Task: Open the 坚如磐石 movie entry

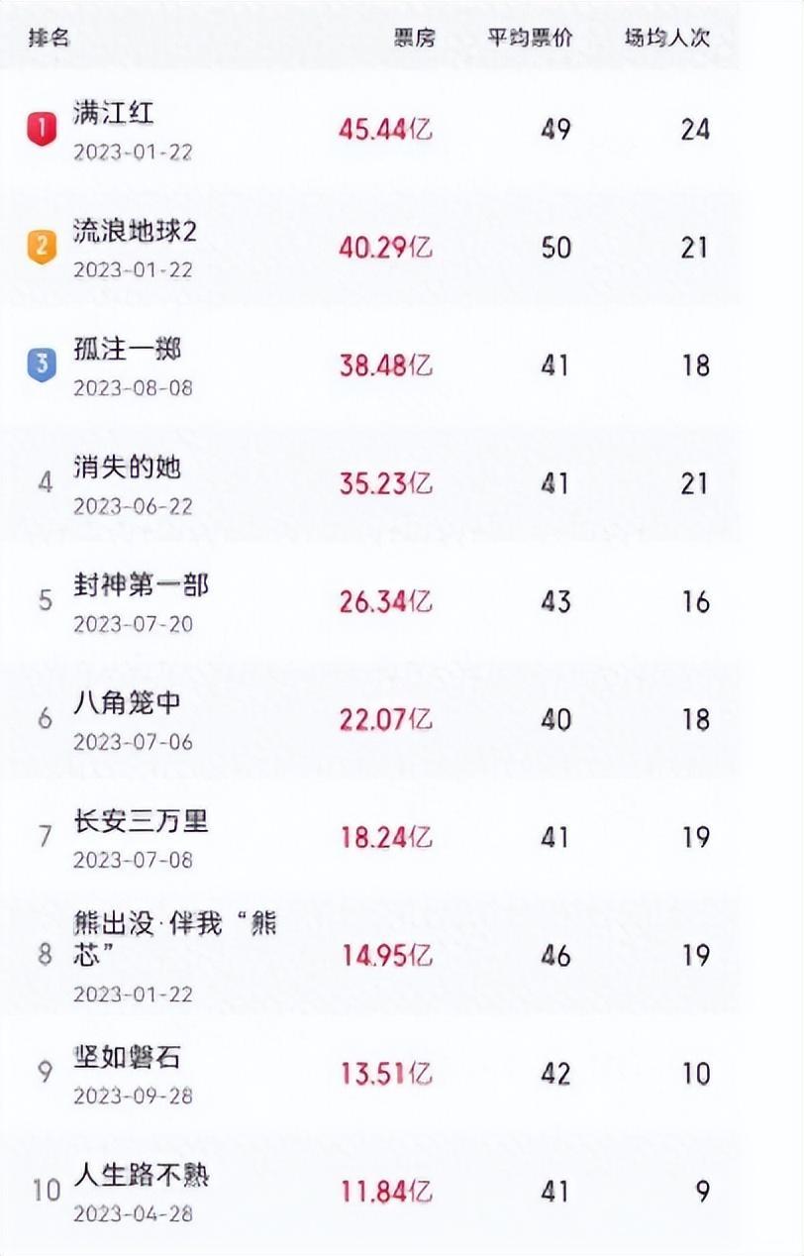Action: (x=128, y=1057)
